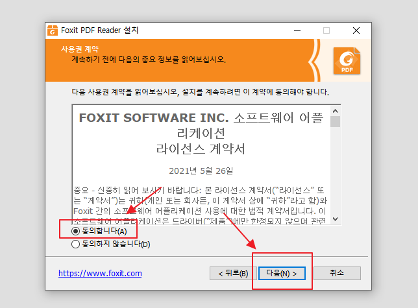This screenshot has width=418, height=308.
Task: Click the 취소 button
Action: (337, 274)
